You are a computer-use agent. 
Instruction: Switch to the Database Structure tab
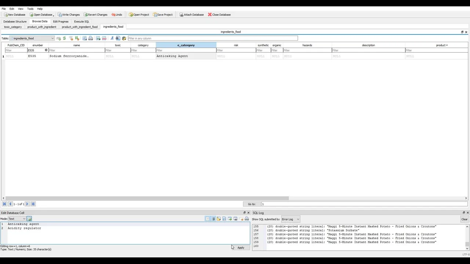pyautogui.click(x=15, y=21)
